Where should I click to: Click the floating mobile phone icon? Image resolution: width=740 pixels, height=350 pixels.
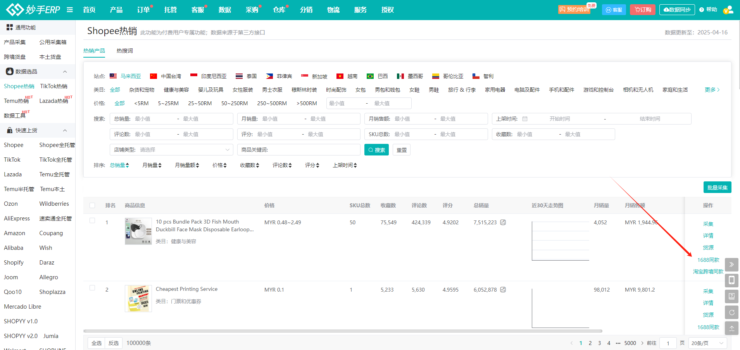point(731,280)
